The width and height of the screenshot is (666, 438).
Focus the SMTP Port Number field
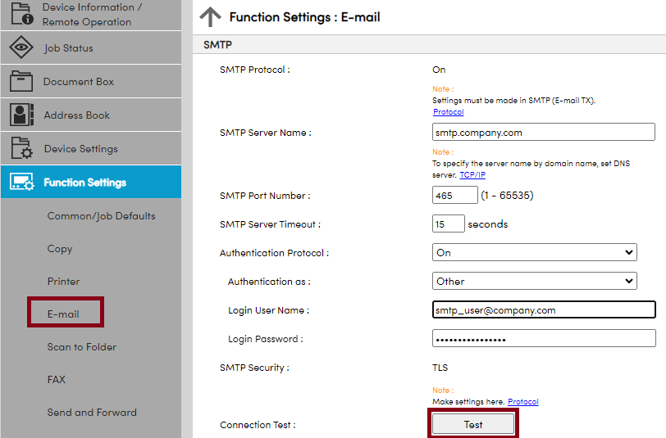click(x=454, y=196)
